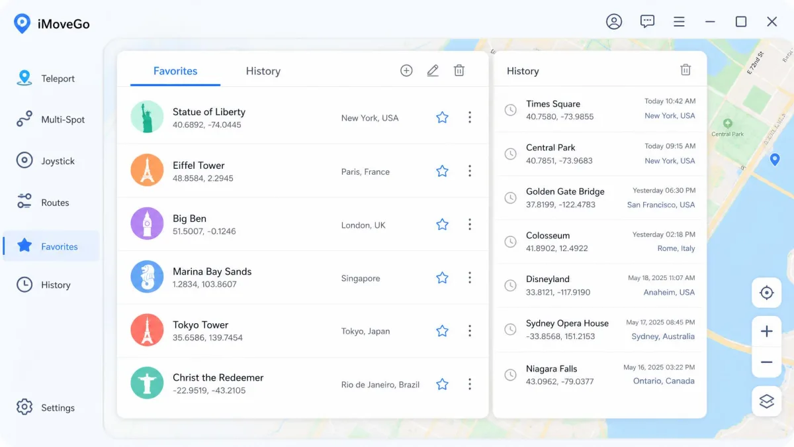Image resolution: width=794 pixels, height=447 pixels.
Task: Select Joystick mode in sidebar
Action: (x=51, y=161)
